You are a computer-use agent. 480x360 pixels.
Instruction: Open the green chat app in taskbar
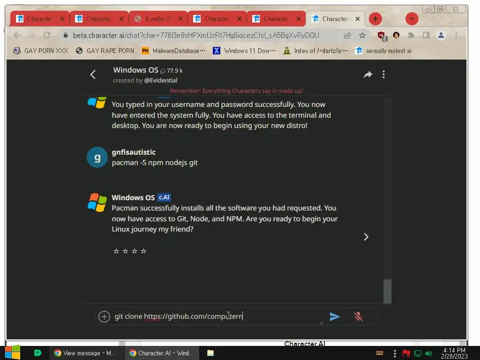coord(37,353)
